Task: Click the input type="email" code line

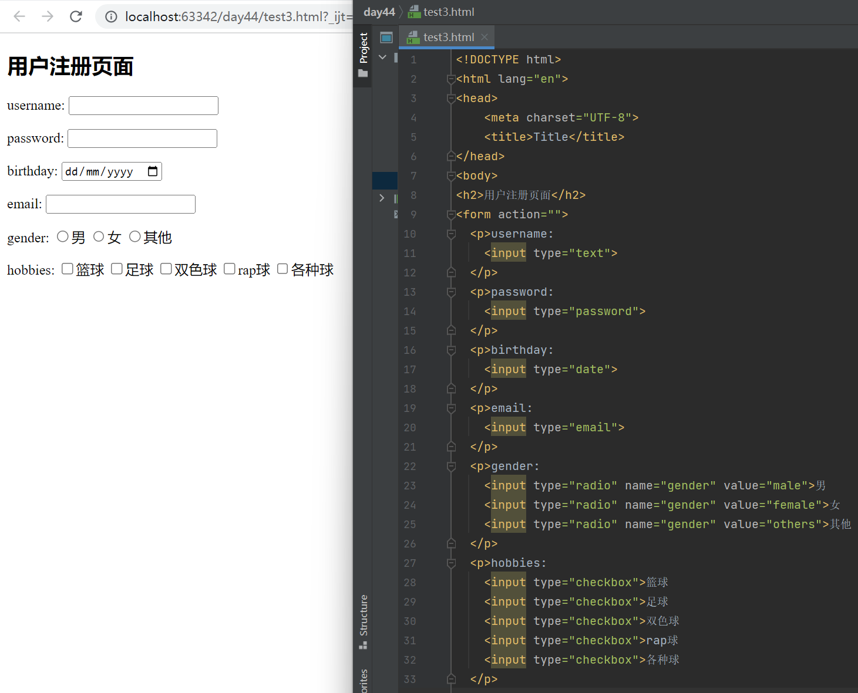Action: click(x=554, y=428)
